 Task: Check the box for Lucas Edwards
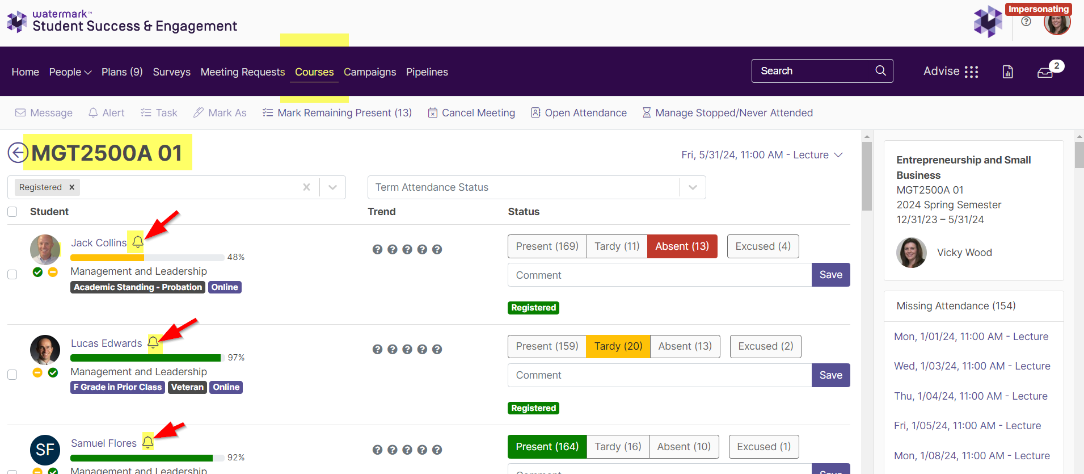click(x=12, y=375)
